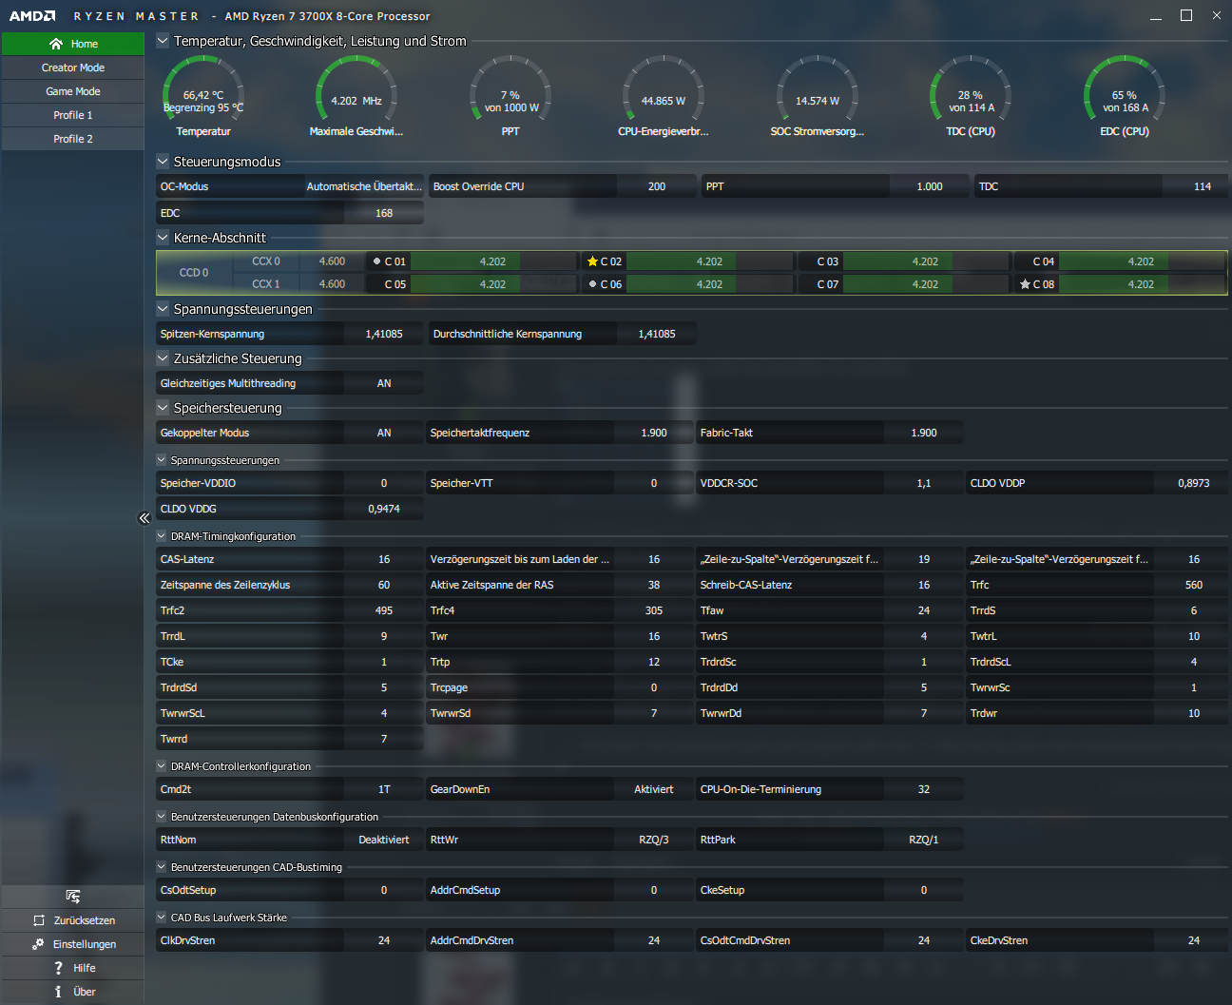The height and width of the screenshot is (1005, 1232).
Task: Switch to Game Mode
Action: pos(73,91)
